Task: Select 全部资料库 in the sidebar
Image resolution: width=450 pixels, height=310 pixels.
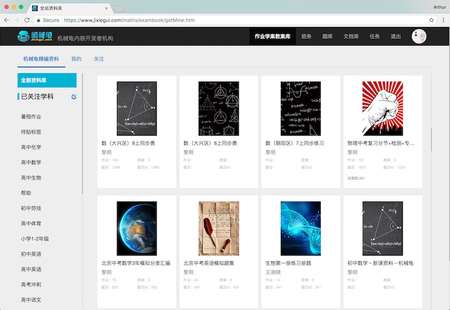Action: click(47, 80)
